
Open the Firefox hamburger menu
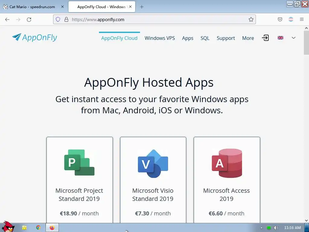(x=302, y=19)
